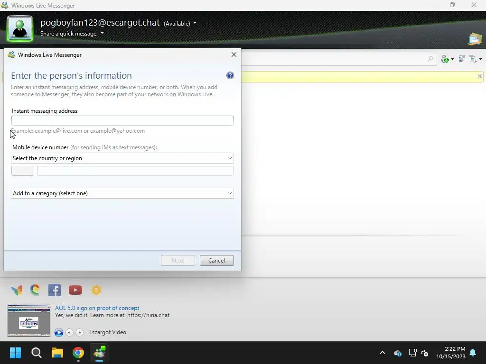The image size is (486, 364).
Task: Open the network display tray icon
Action: (x=412, y=353)
